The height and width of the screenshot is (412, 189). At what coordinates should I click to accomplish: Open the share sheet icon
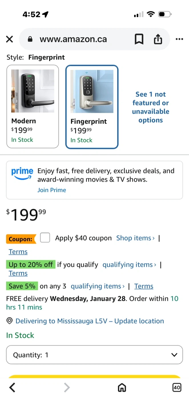coord(158,39)
